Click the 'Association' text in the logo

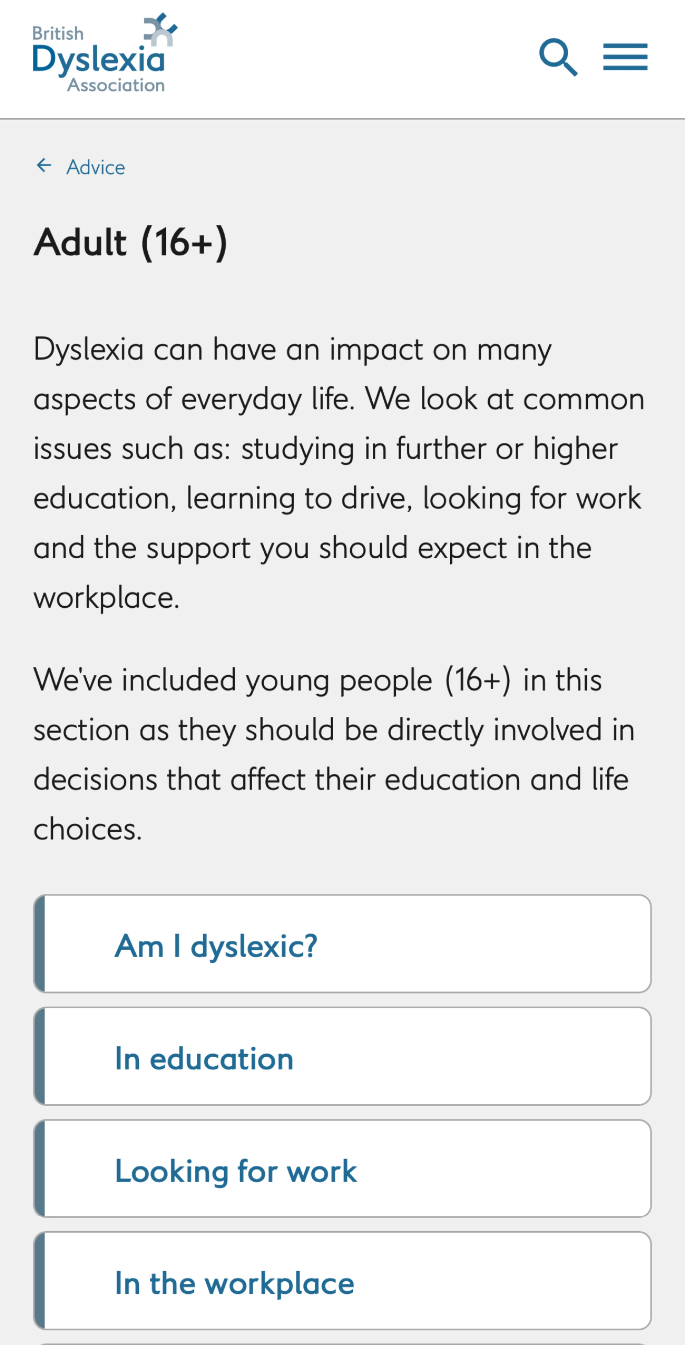click(x=116, y=86)
